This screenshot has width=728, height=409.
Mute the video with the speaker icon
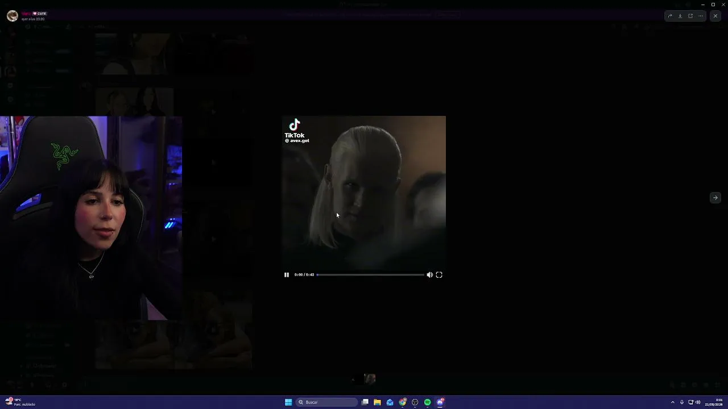430,275
